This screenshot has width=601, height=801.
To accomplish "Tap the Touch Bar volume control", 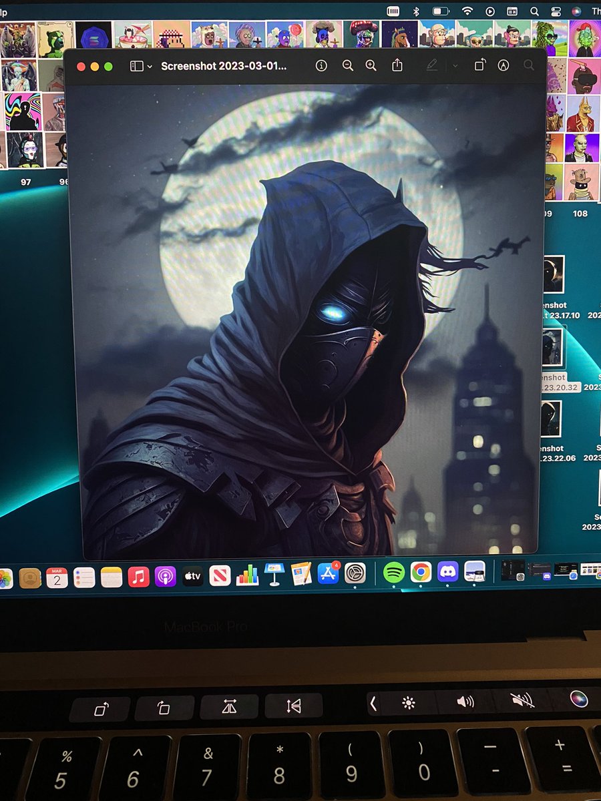I will (465, 702).
